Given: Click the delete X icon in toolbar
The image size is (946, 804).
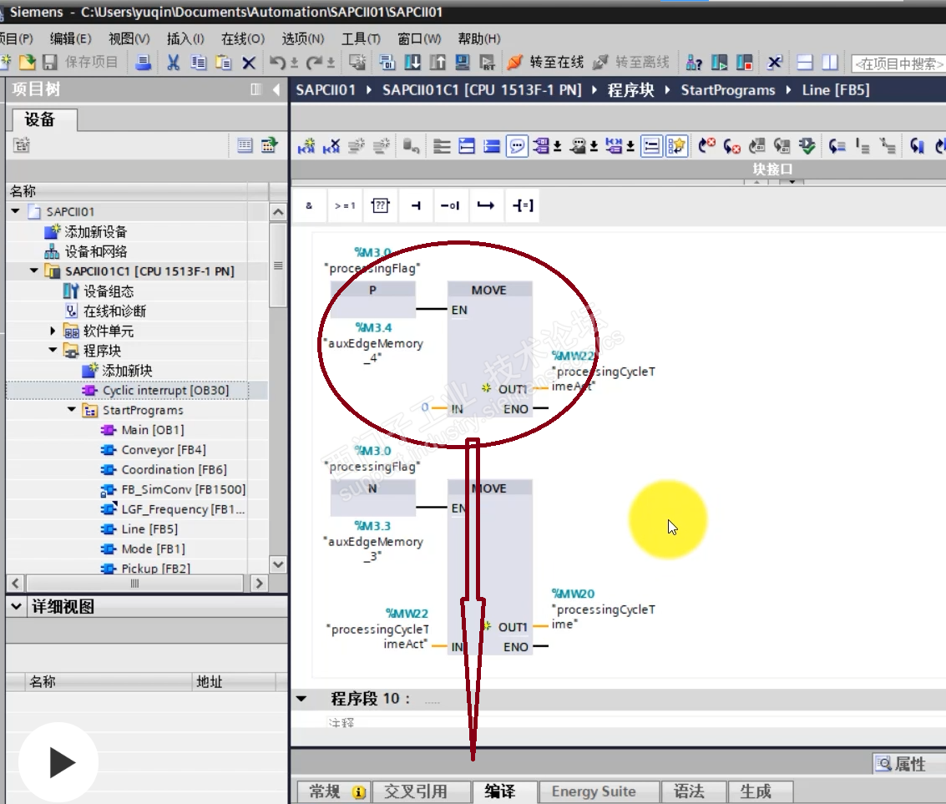Looking at the screenshot, I should (x=248, y=63).
